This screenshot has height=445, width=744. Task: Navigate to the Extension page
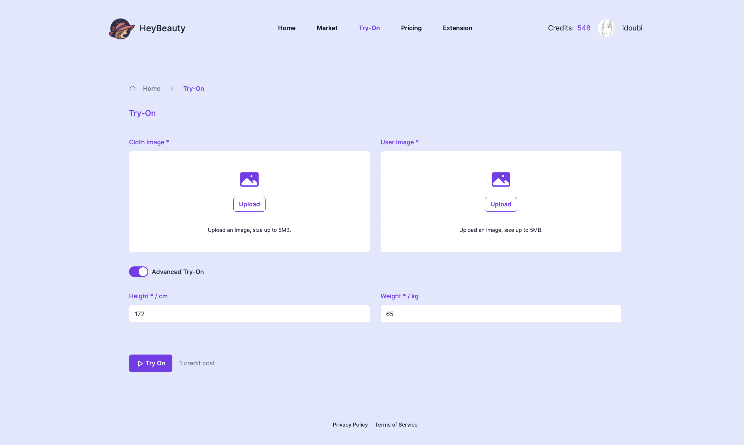point(457,28)
